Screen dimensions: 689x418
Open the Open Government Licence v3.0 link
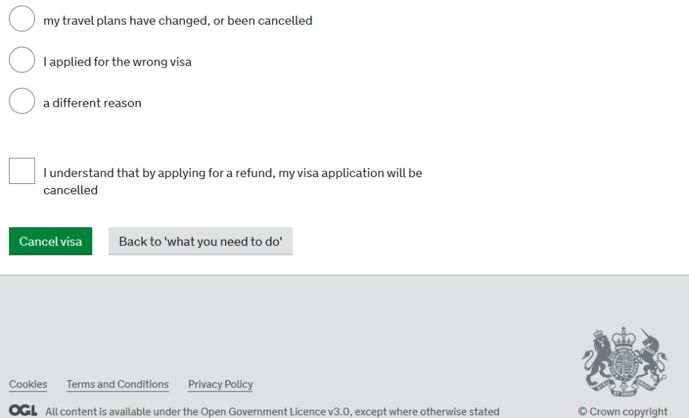(275, 412)
